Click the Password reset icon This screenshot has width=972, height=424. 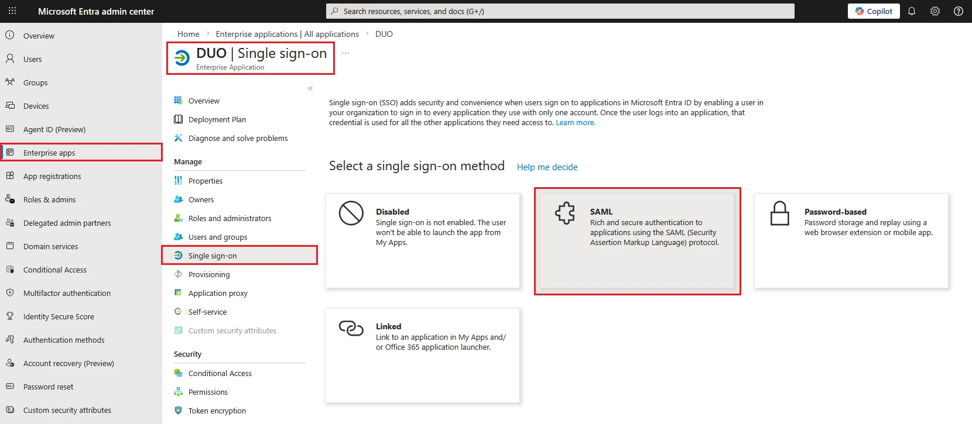10,386
